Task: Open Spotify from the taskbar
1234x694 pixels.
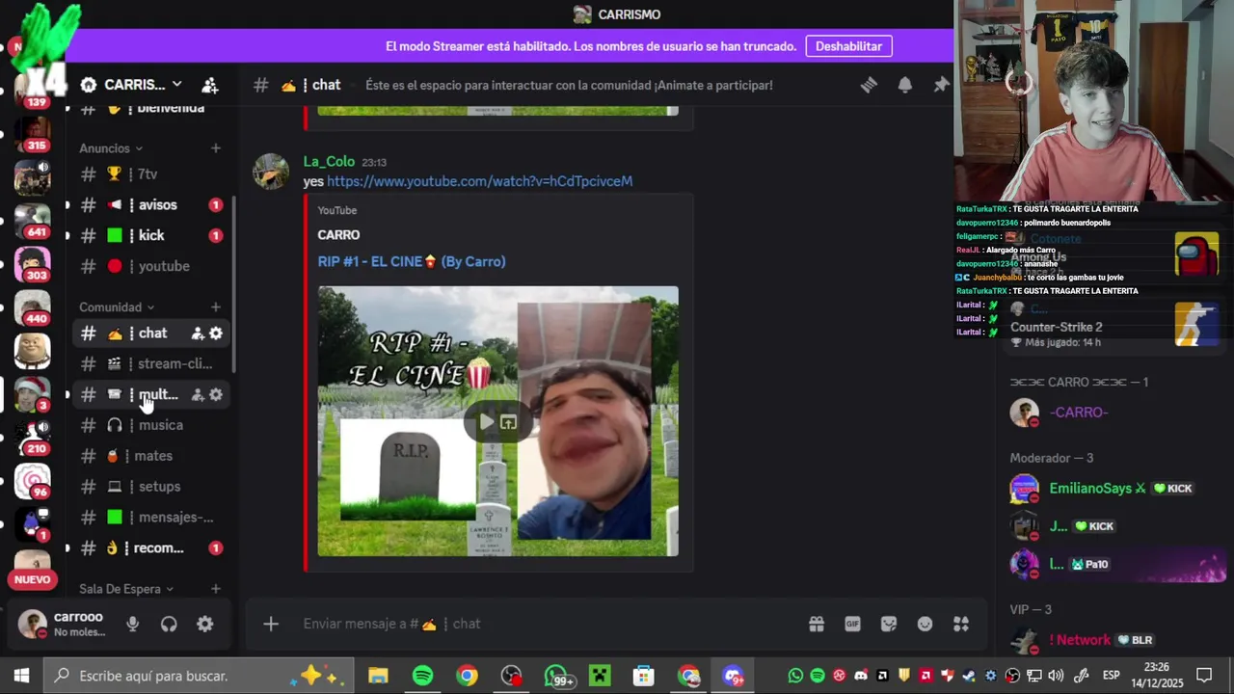Action: [422, 676]
